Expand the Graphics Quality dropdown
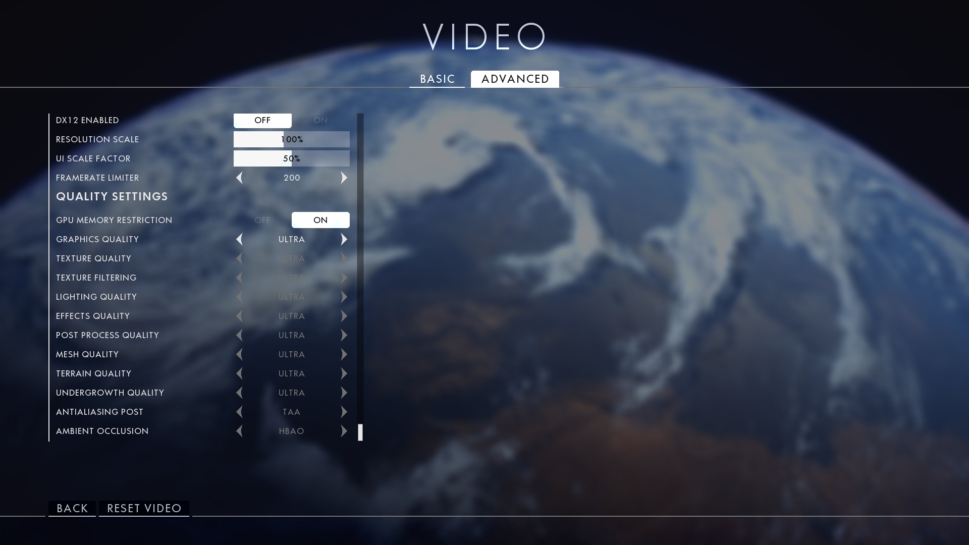The image size is (969, 545). click(345, 238)
